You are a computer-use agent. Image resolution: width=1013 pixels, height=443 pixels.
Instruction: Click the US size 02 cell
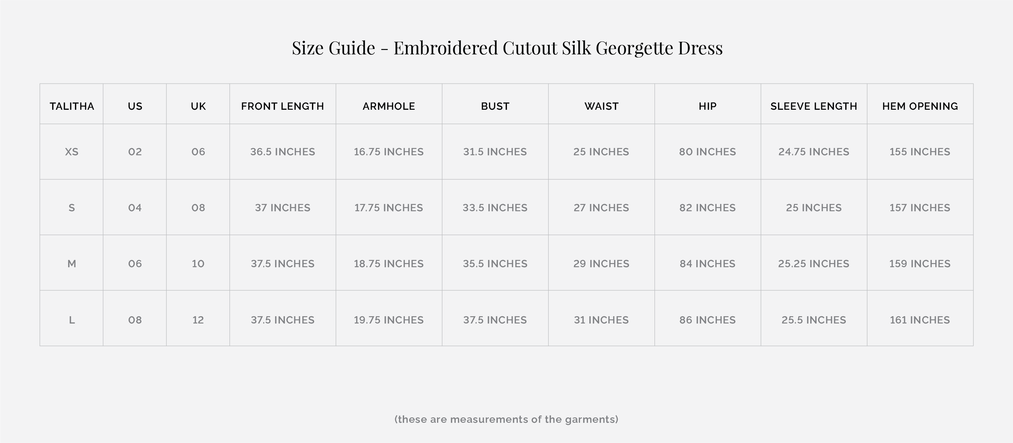coord(135,152)
